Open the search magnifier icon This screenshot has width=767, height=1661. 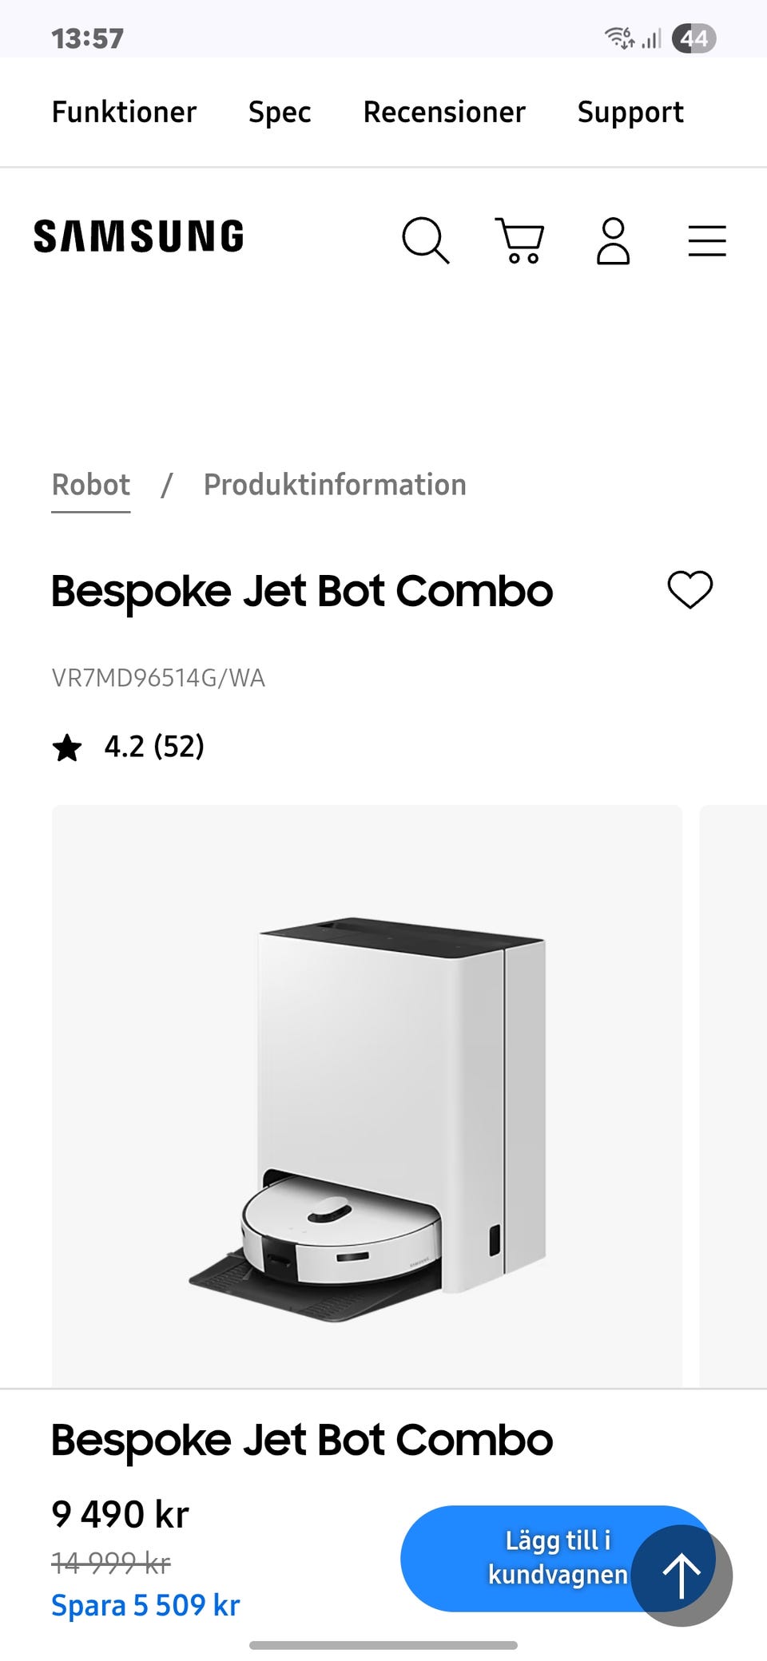pos(425,240)
